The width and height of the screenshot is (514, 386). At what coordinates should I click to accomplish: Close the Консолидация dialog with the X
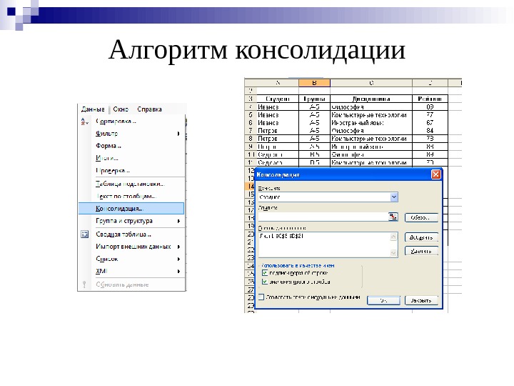click(435, 174)
